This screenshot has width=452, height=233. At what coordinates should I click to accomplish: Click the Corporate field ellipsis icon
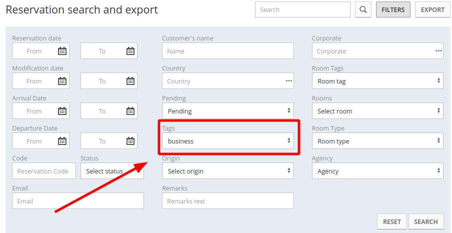pyautogui.click(x=438, y=51)
